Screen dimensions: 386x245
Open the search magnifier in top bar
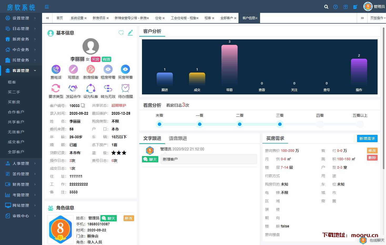(326, 7)
